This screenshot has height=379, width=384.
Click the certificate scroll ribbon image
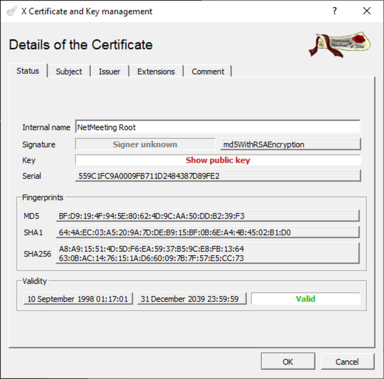tap(340, 44)
